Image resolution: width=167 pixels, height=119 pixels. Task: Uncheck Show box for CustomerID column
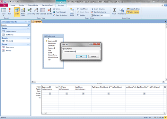[50, 93]
